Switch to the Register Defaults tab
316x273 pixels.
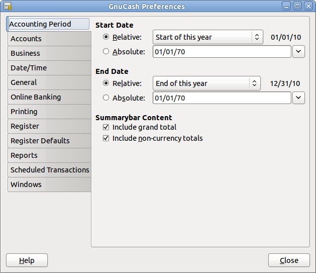pos(49,141)
